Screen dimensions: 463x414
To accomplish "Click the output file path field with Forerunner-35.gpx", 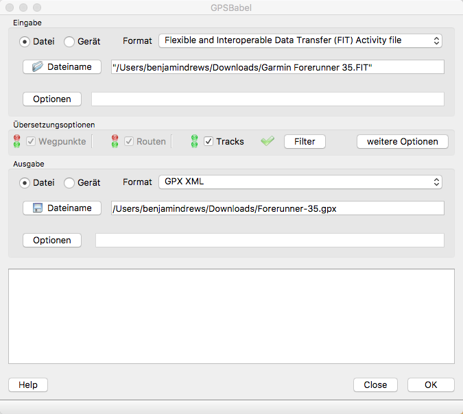I will (277, 208).
